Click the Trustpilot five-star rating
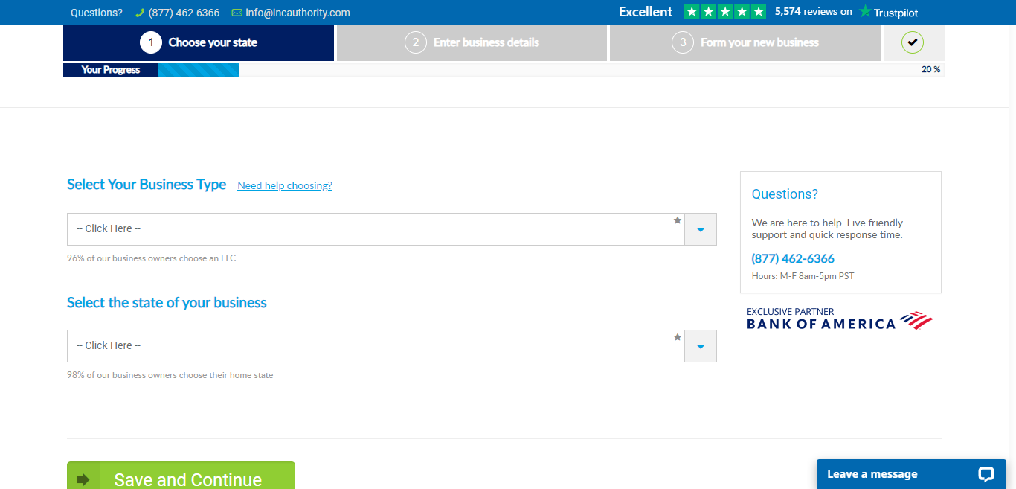 click(x=725, y=12)
